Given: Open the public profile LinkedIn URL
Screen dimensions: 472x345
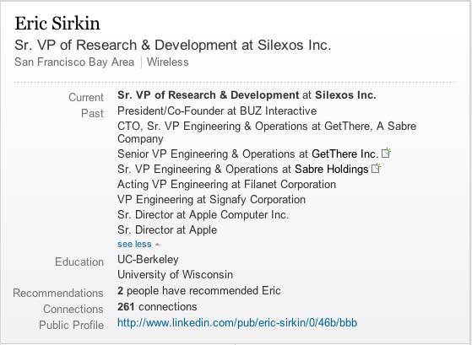Looking at the screenshot, I should (237, 323).
